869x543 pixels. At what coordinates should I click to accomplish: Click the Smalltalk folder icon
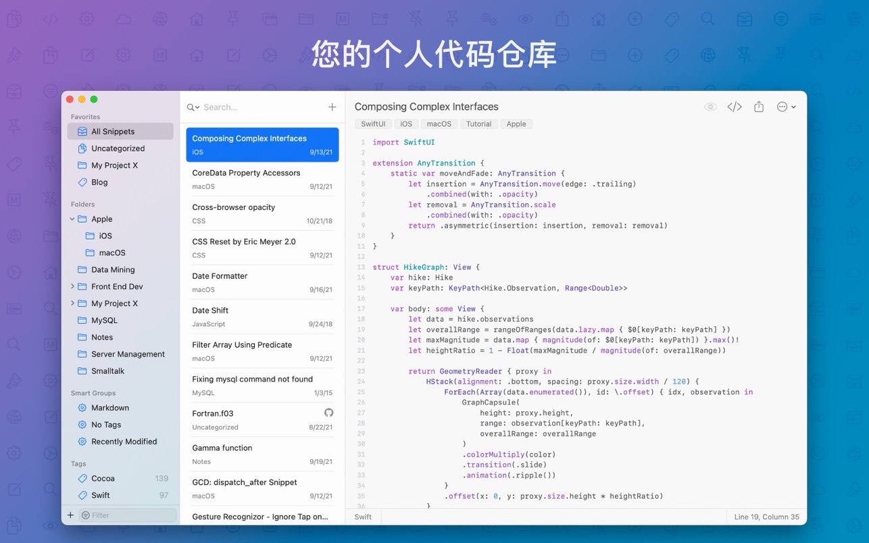82,371
